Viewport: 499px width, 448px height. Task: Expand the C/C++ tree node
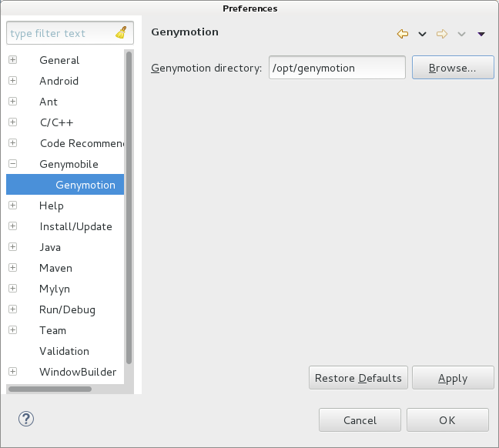pyautogui.click(x=13, y=122)
